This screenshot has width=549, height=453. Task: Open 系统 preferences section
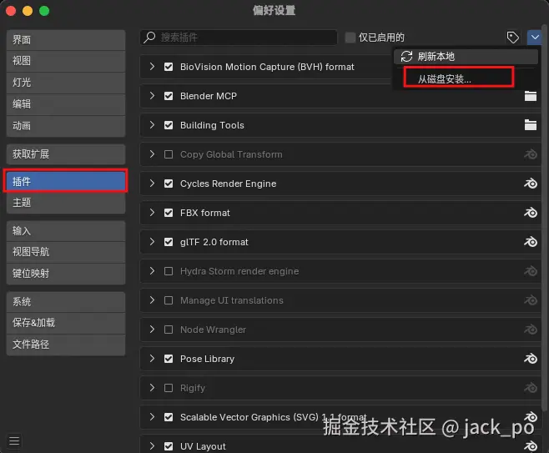pyautogui.click(x=66, y=302)
